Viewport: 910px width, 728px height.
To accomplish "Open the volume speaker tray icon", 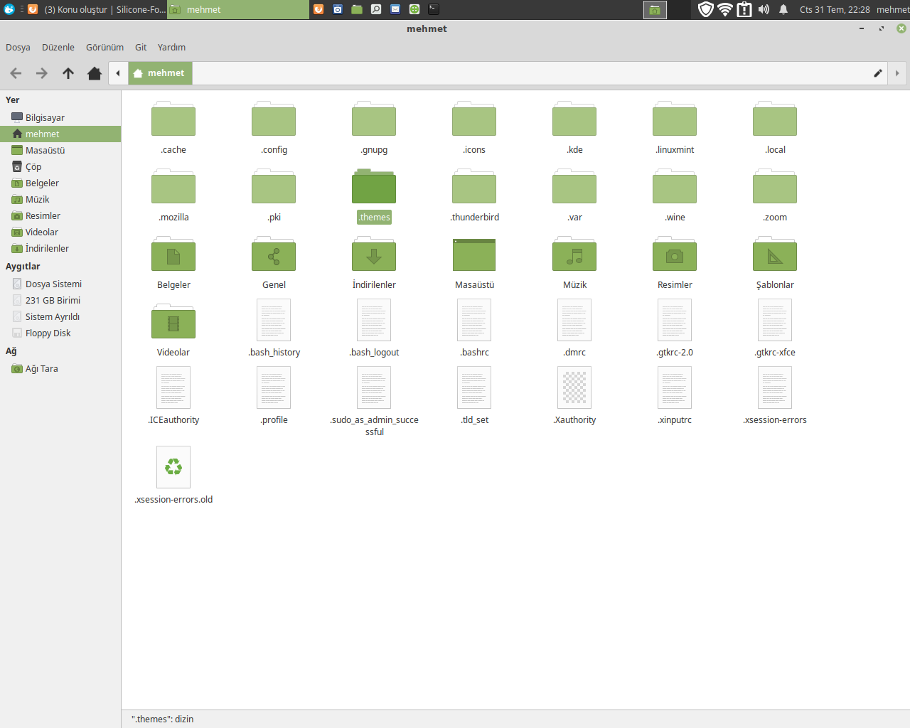I will (764, 9).
